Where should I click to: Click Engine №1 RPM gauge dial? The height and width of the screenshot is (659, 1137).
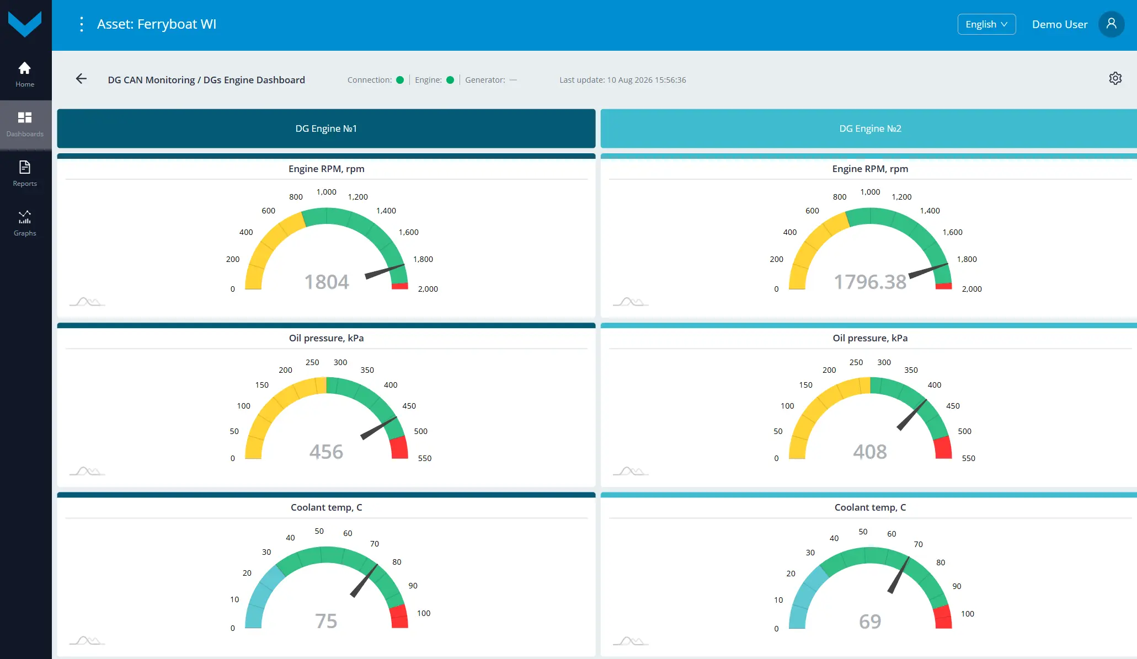click(327, 248)
